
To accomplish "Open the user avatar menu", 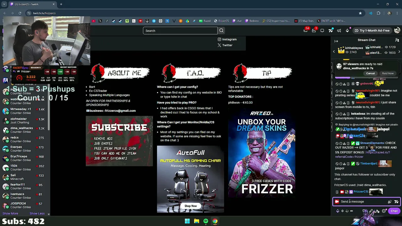I will click(x=397, y=30).
